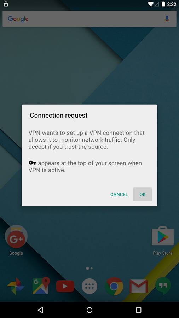Open the Gmail app
Viewport: 179px width, 318px height.
tap(139, 286)
